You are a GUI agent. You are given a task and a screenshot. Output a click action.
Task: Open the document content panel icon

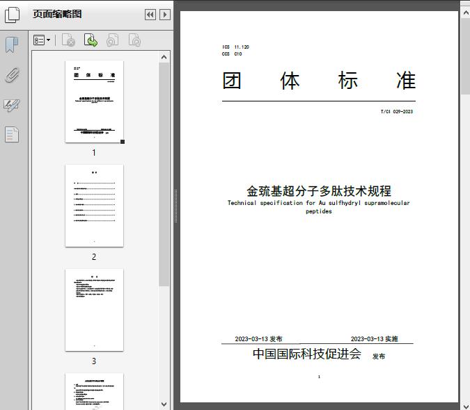12,134
